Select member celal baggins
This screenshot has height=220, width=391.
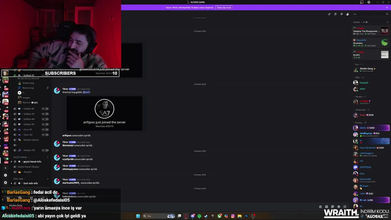371,154
